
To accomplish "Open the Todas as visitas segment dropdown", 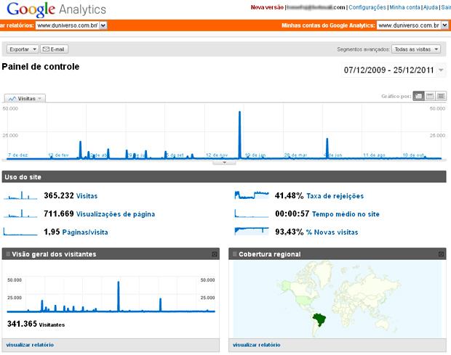I will (419, 49).
